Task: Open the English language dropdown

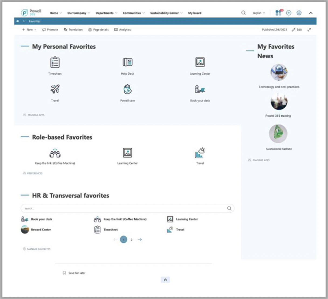Action: (x=258, y=13)
